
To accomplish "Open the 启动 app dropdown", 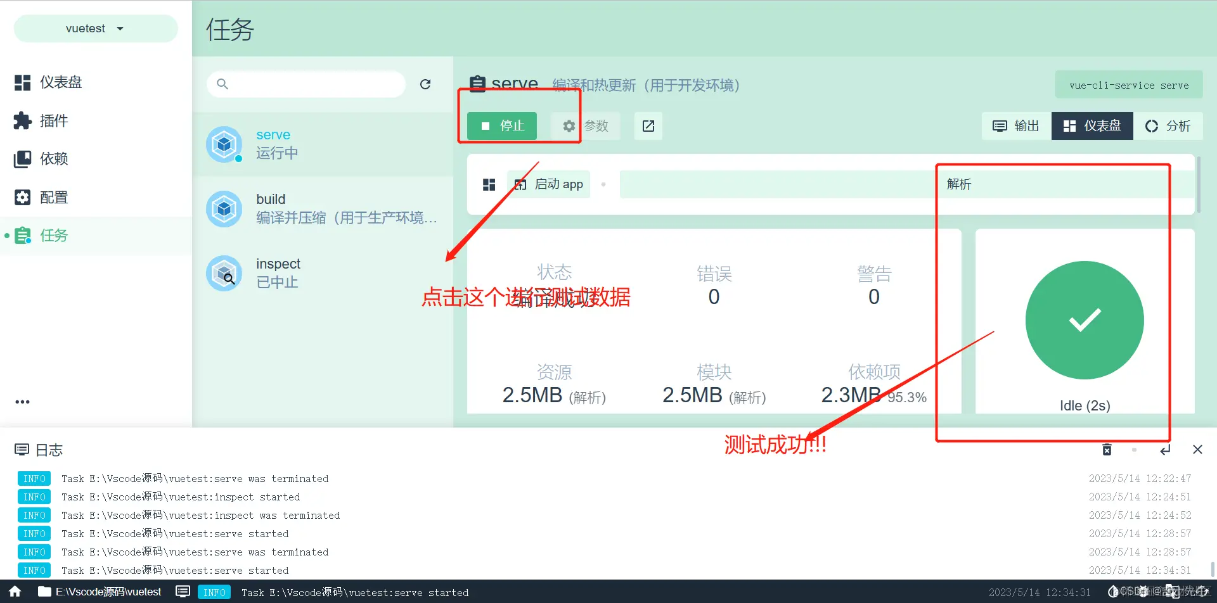I will pos(549,184).
